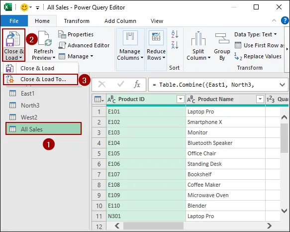
Task: Click cell Microwave Oven
Action: coord(225,195)
